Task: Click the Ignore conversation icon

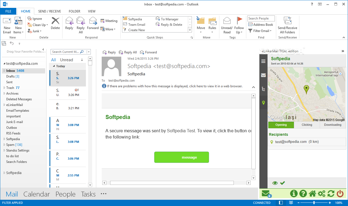Action: pyautogui.click(x=30, y=18)
